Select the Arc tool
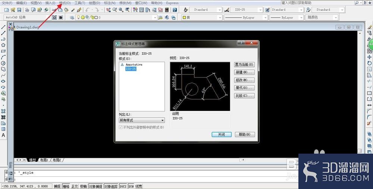The image size is (373, 189). pos(3,57)
